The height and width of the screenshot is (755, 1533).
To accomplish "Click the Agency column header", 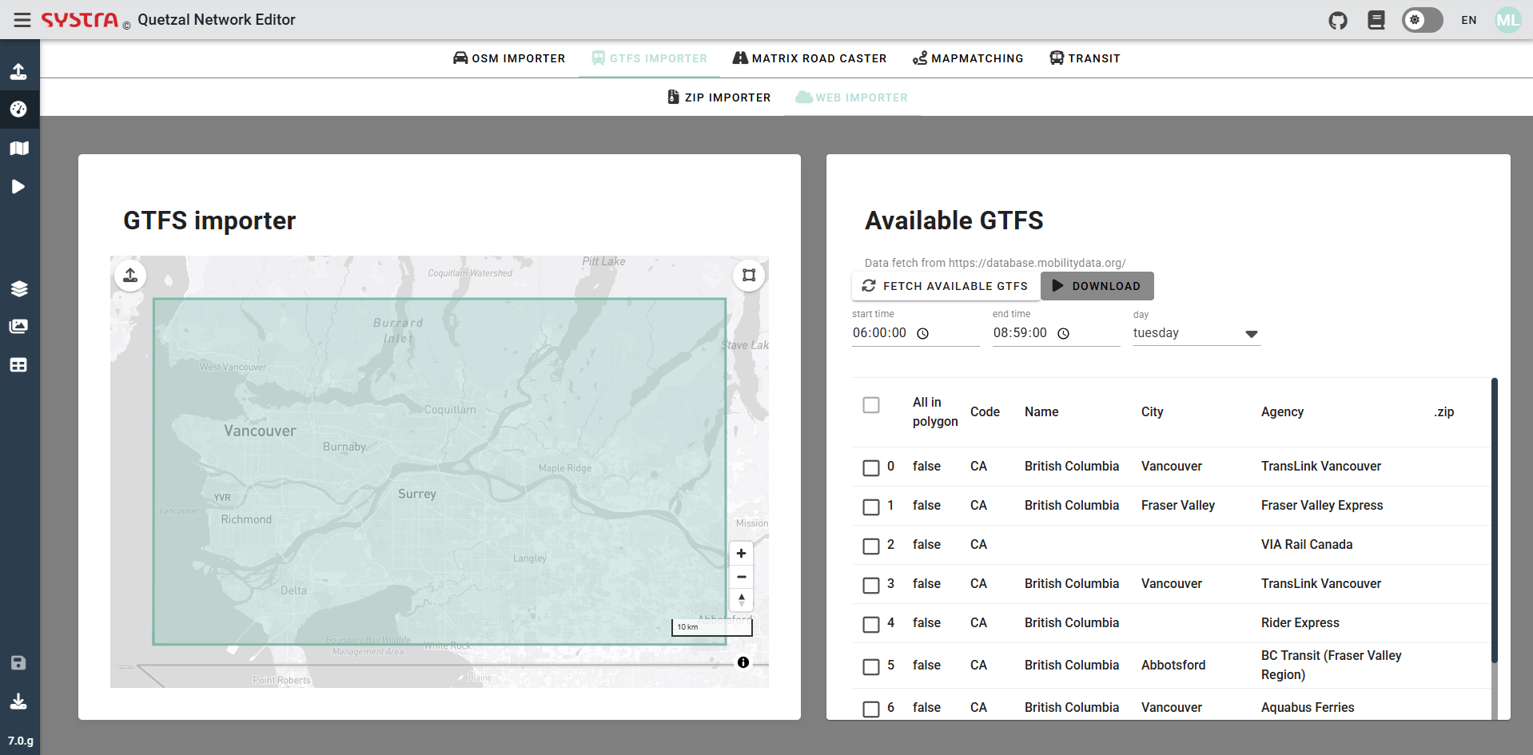I will (1282, 411).
